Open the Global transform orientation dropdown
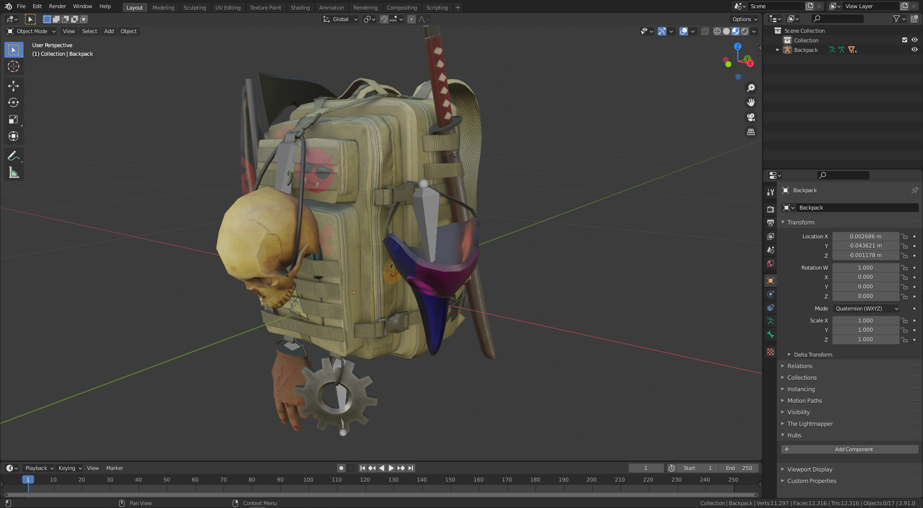This screenshot has width=923, height=508. pos(340,19)
